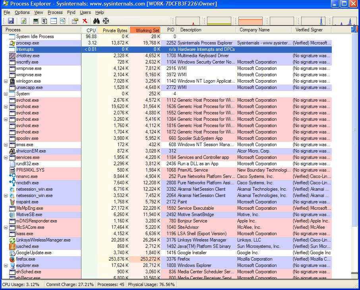This screenshot has width=360, height=290.
Task: Select the spoolsv.exe process row
Action: [x=167, y=139]
